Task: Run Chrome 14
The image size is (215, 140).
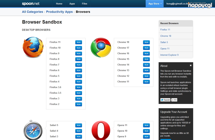Action: 146,65
